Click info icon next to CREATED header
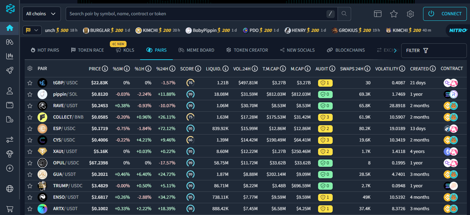The image size is (470, 215). coord(433,69)
